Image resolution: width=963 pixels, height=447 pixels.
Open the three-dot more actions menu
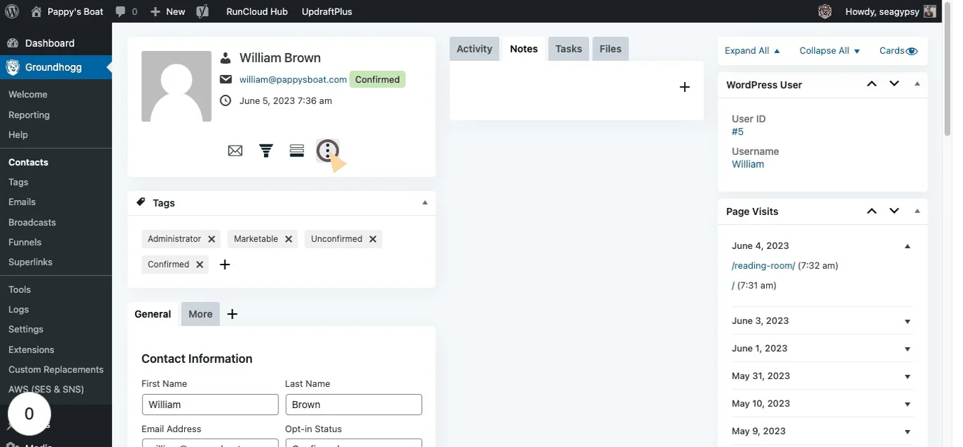[327, 151]
